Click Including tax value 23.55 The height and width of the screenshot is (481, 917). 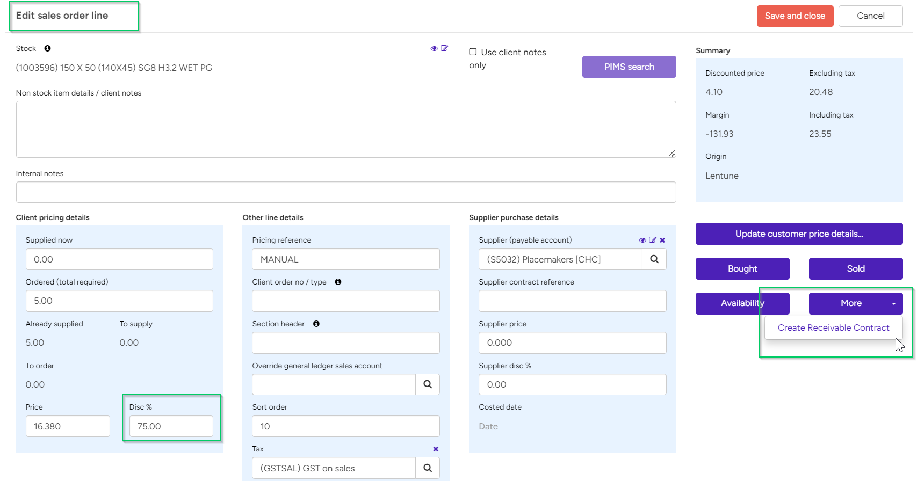820,134
